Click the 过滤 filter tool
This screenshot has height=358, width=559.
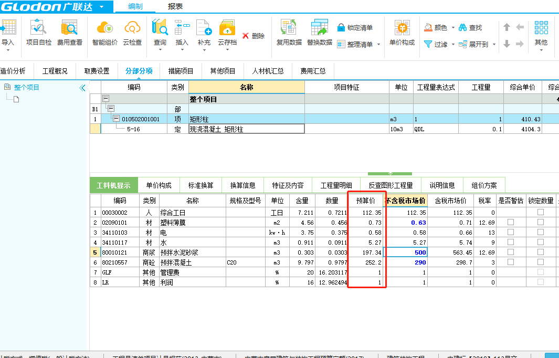[x=436, y=44]
